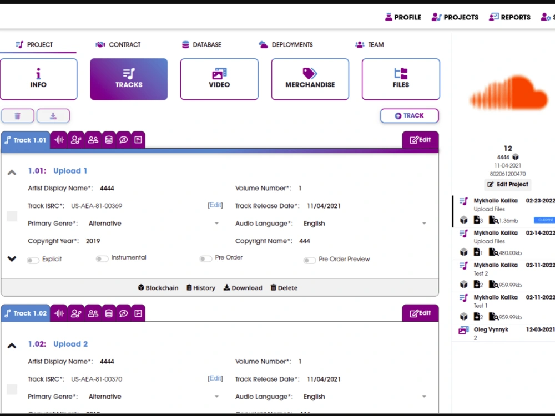The width and height of the screenshot is (555, 416).
Task: Click [Edit] link next to ISRC US-AEA-81-00369
Action: click(215, 205)
